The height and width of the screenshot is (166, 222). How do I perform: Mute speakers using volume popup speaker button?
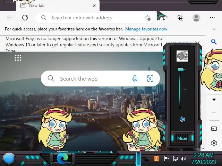[x=182, y=119]
